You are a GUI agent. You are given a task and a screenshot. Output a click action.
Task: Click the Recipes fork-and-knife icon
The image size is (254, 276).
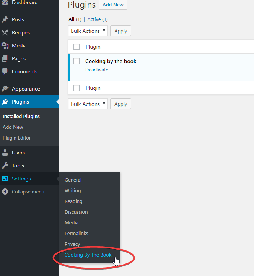pos(5,32)
